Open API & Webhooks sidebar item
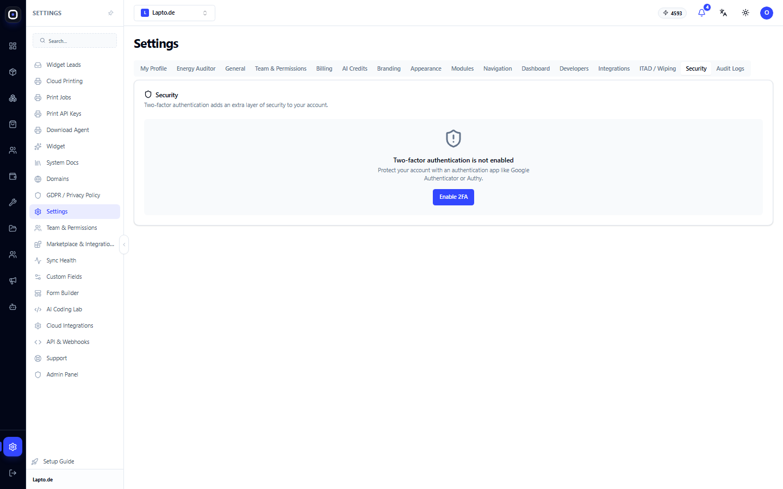The image size is (783, 489). coord(74,342)
